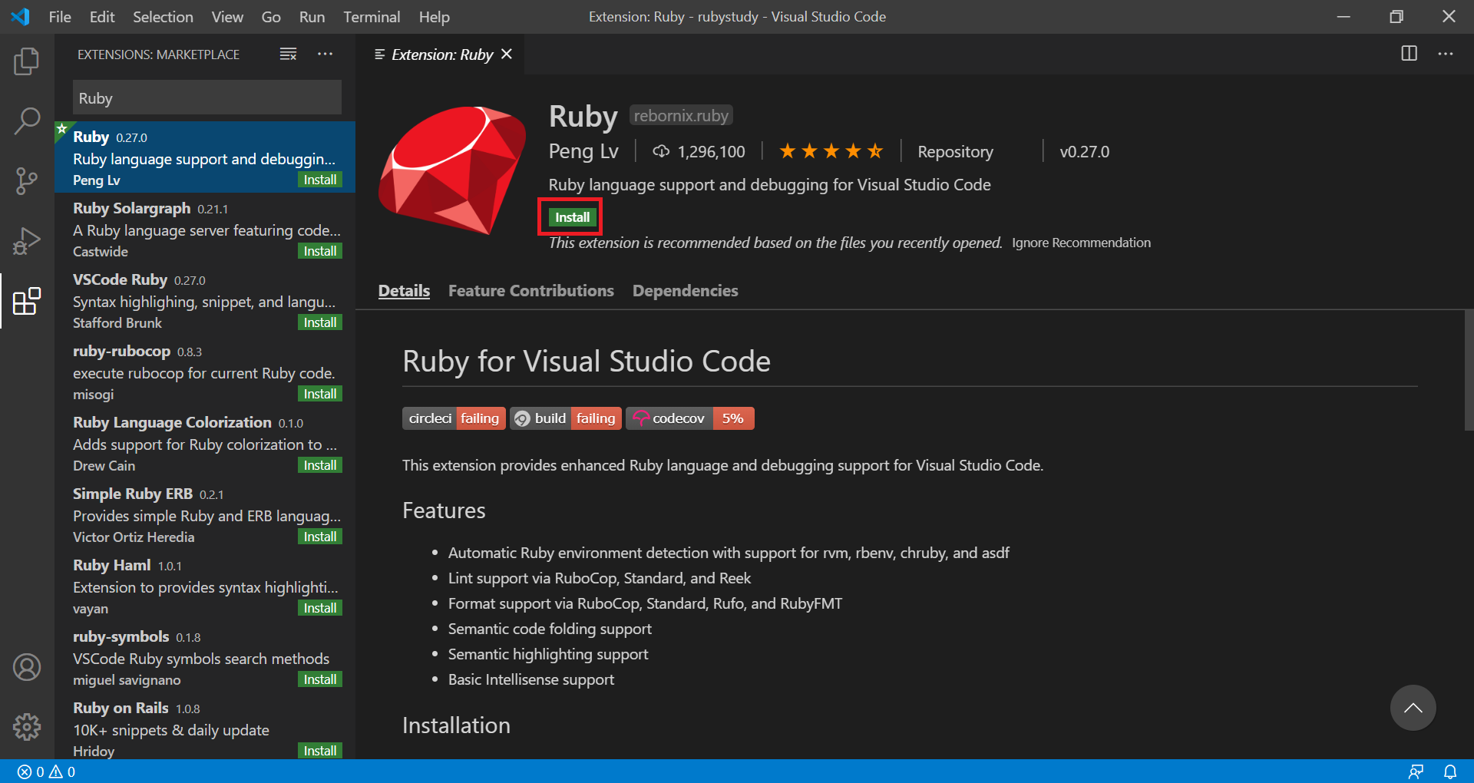Click the circleci failing badge
Screen dimensions: 1474x783
454,418
